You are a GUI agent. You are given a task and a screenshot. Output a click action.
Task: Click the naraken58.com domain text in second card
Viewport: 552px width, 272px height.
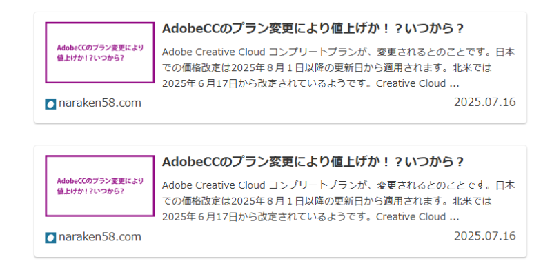tap(100, 236)
